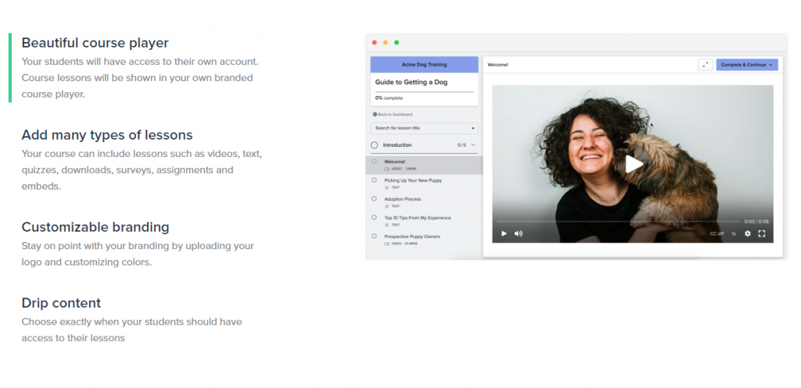The image size is (801, 388).
Task: Mark the Picking Up Your New Puppy circle
Action: click(x=374, y=180)
